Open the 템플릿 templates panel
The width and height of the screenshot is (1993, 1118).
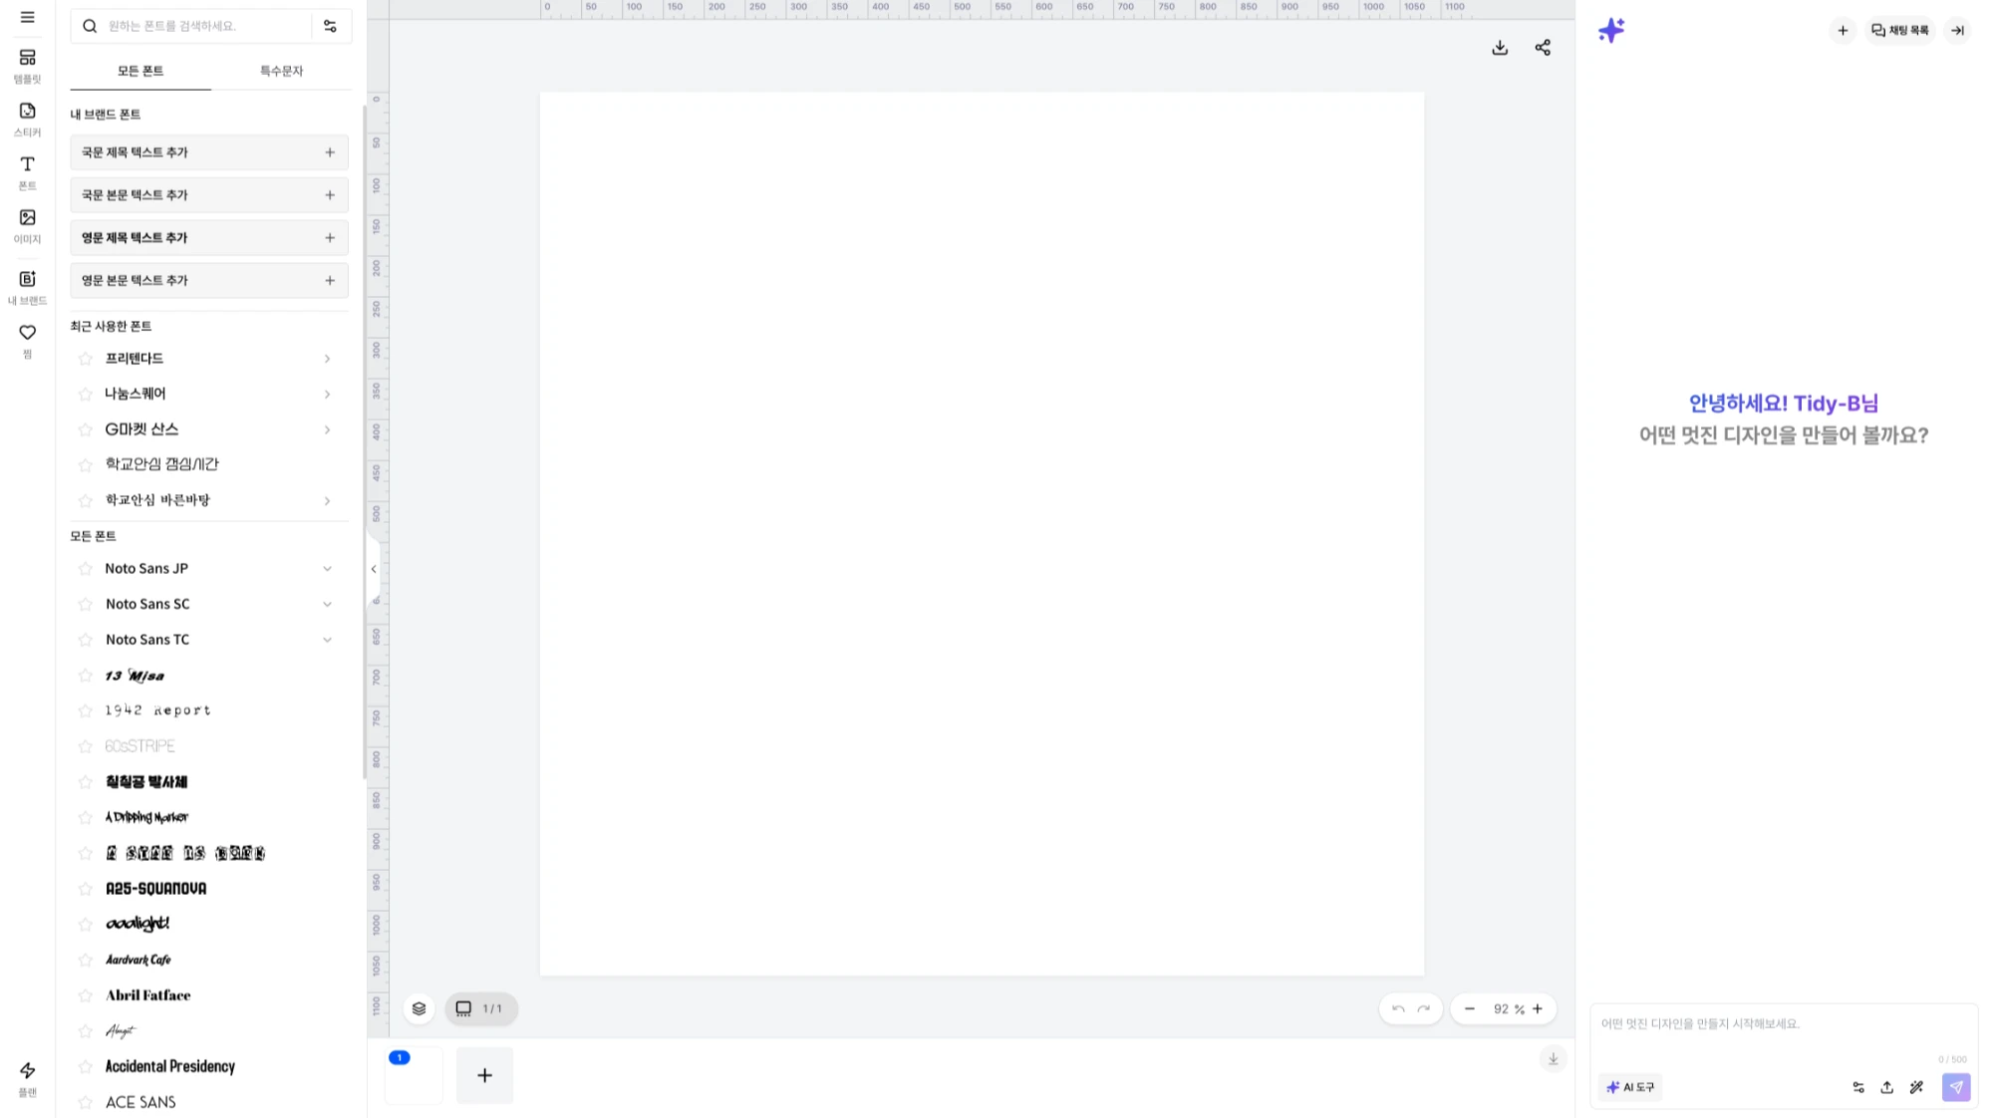click(x=27, y=66)
